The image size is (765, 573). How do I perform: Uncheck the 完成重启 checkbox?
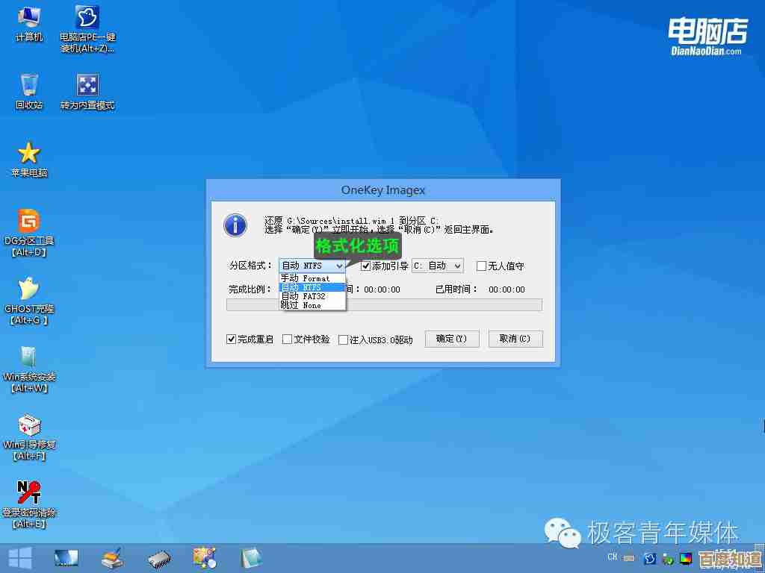(x=232, y=339)
